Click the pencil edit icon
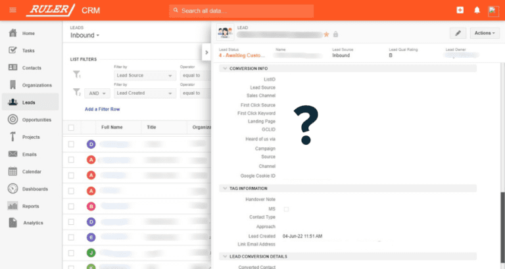The width and height of the screenshot is (505, 269). point(458,33)
